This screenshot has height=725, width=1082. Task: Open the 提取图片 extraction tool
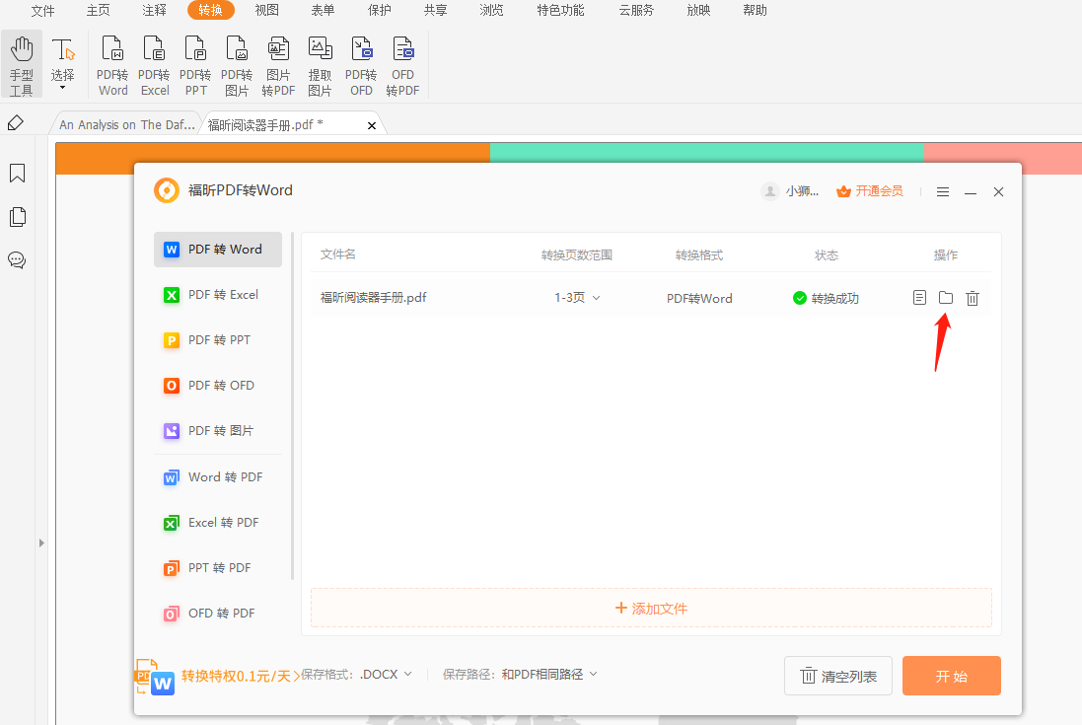click(x=320, y=63)
